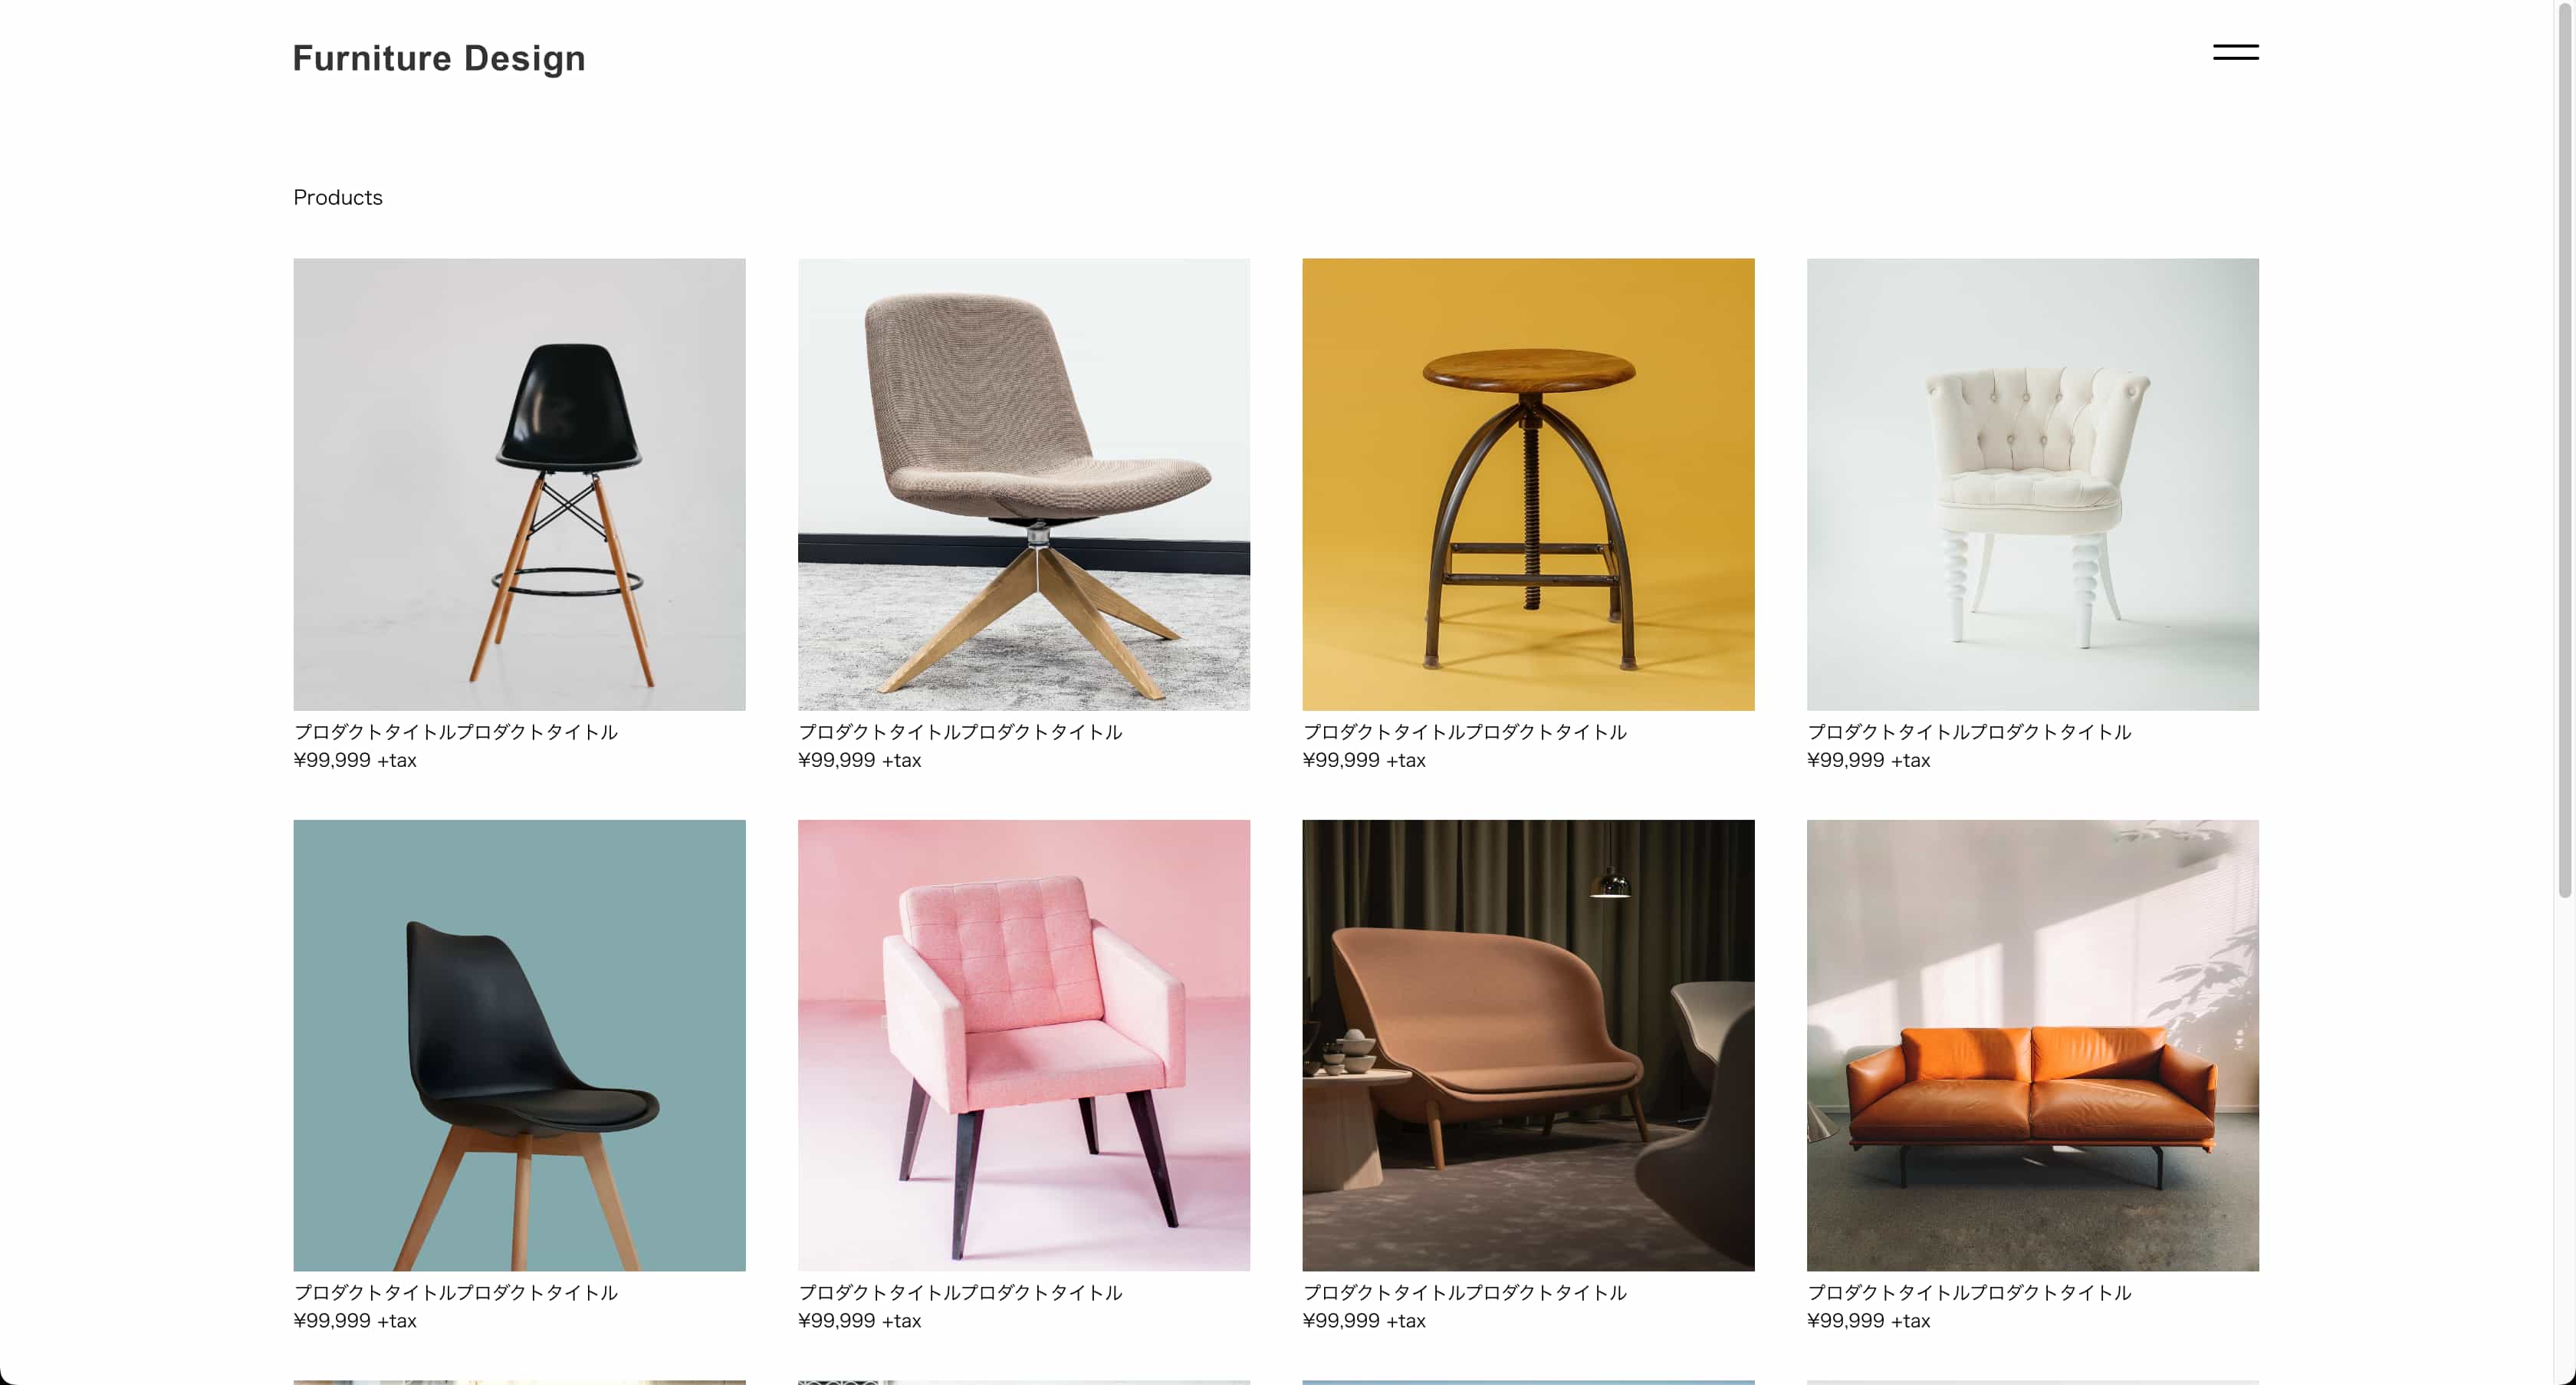
Task: Click the title under the yellow stool photo
Action: 1465,732
